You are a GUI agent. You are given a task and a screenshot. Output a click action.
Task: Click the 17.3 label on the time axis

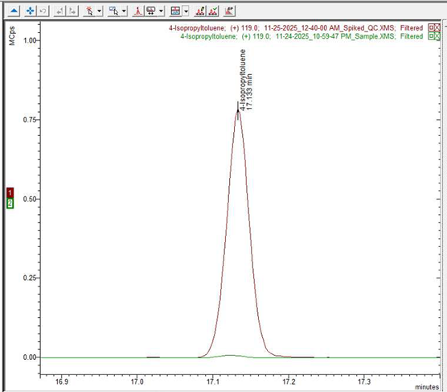point(364,382)
